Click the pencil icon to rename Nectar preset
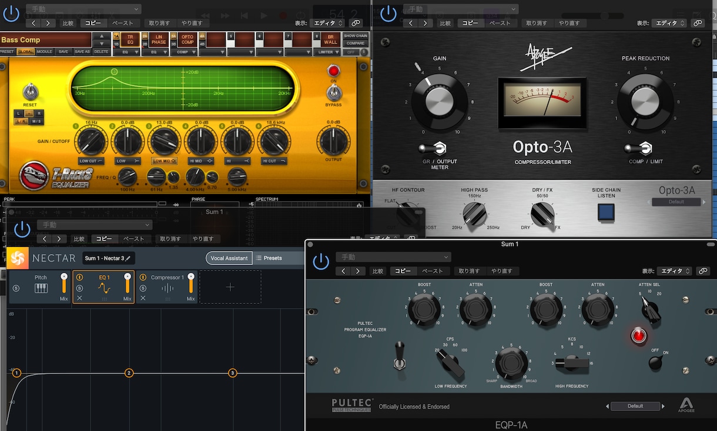Image resolution: width=717 pixels, height=431 pixels. tap(128, 258)
